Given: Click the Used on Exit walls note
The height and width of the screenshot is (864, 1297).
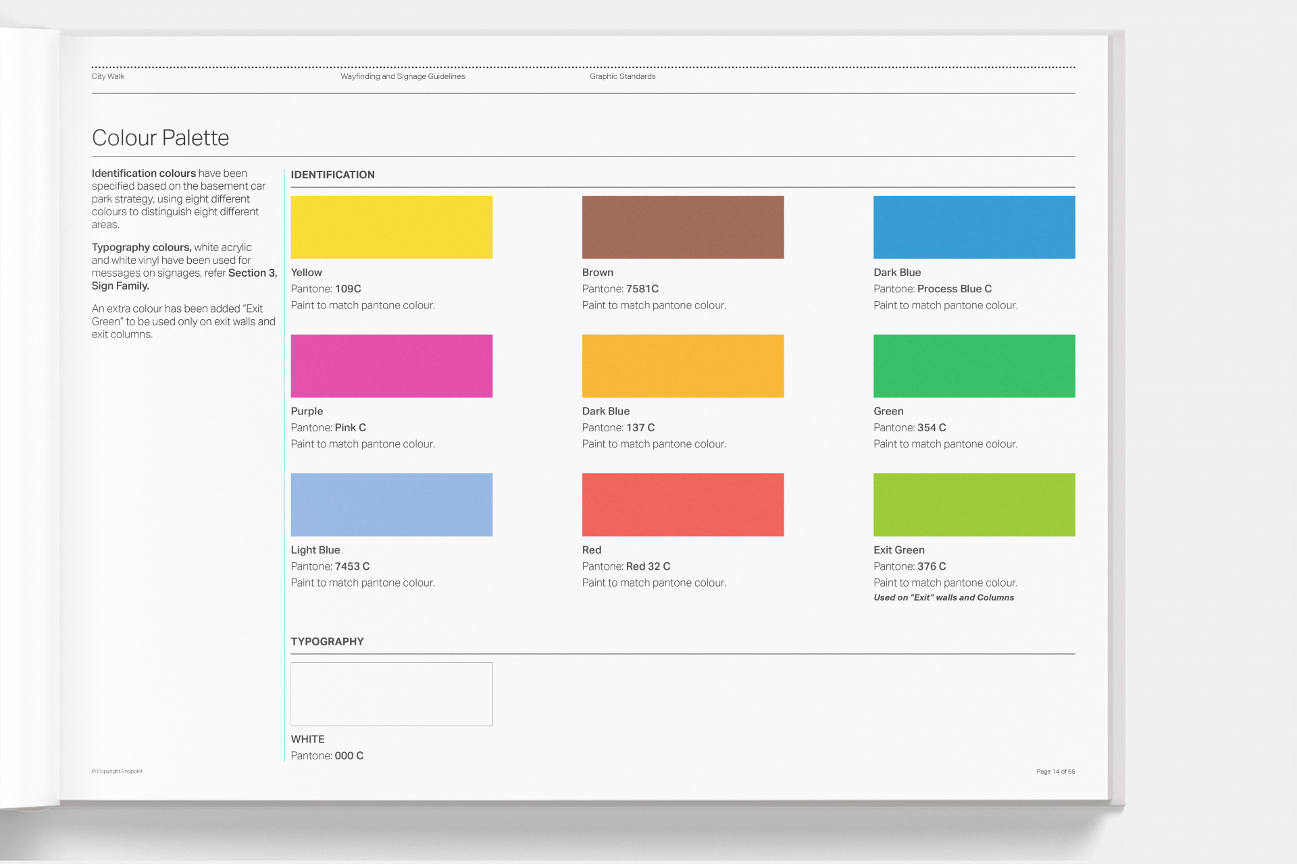Looking at the screenshot, I should (944, 597).
